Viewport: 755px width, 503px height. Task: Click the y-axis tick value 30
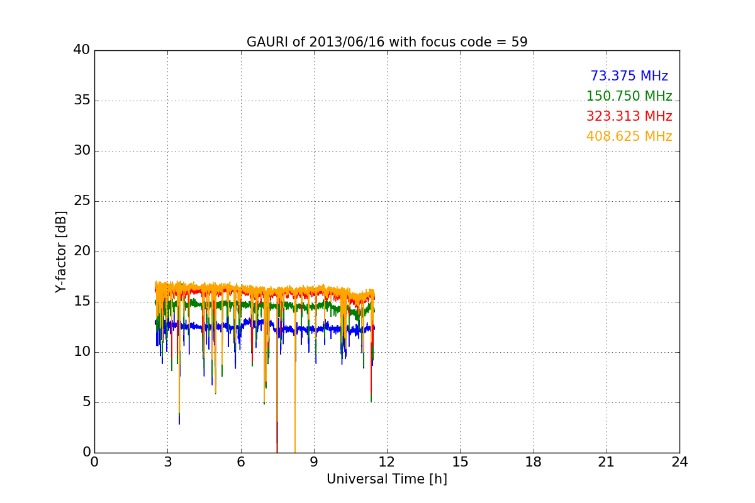tap(82, 151)
